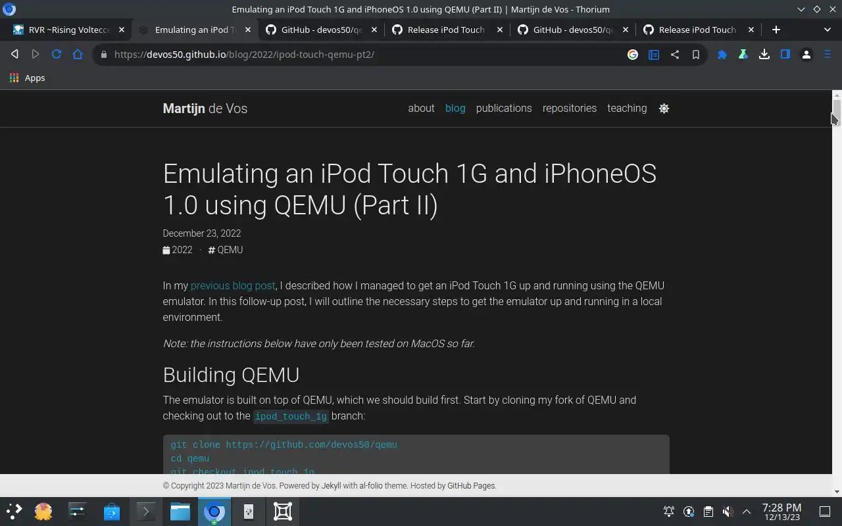Open the previous blog post link

click(x=233, y=286)
